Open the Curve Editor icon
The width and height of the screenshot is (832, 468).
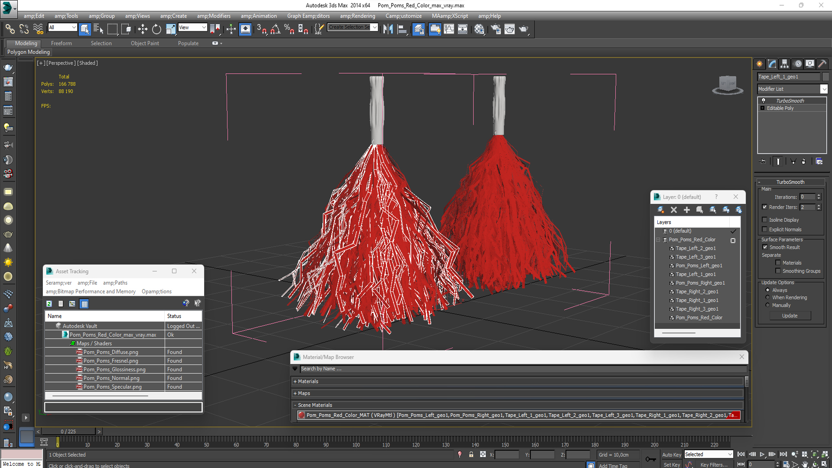[x=449, y=29]
